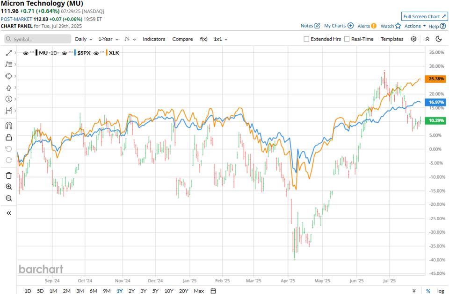Screen dimensions: 449x294
Task: Click the My Charts link
Action: (x=335, y=26)
